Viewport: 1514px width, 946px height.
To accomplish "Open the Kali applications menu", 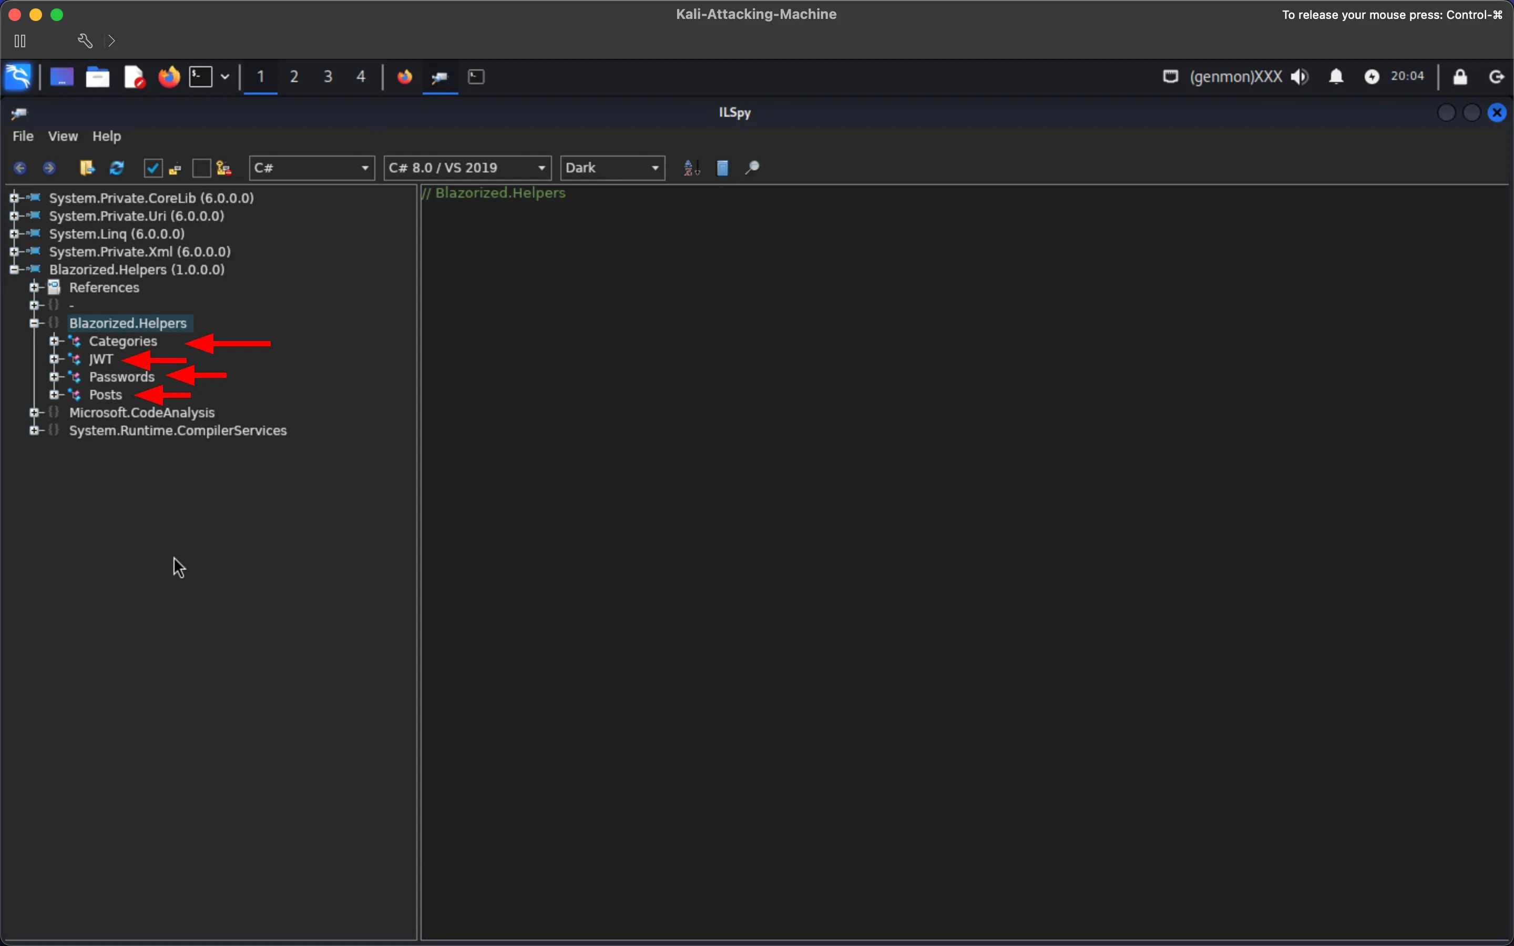I will pyautogui.click(x=18, y=77).
